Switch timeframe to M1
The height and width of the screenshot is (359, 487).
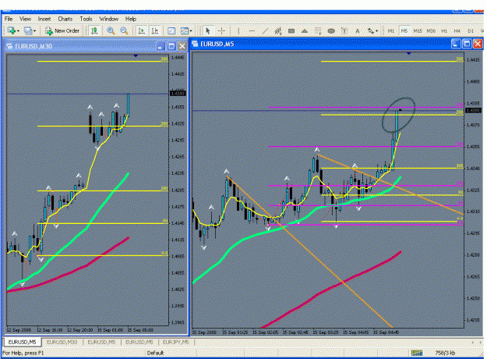coord(390,30)
